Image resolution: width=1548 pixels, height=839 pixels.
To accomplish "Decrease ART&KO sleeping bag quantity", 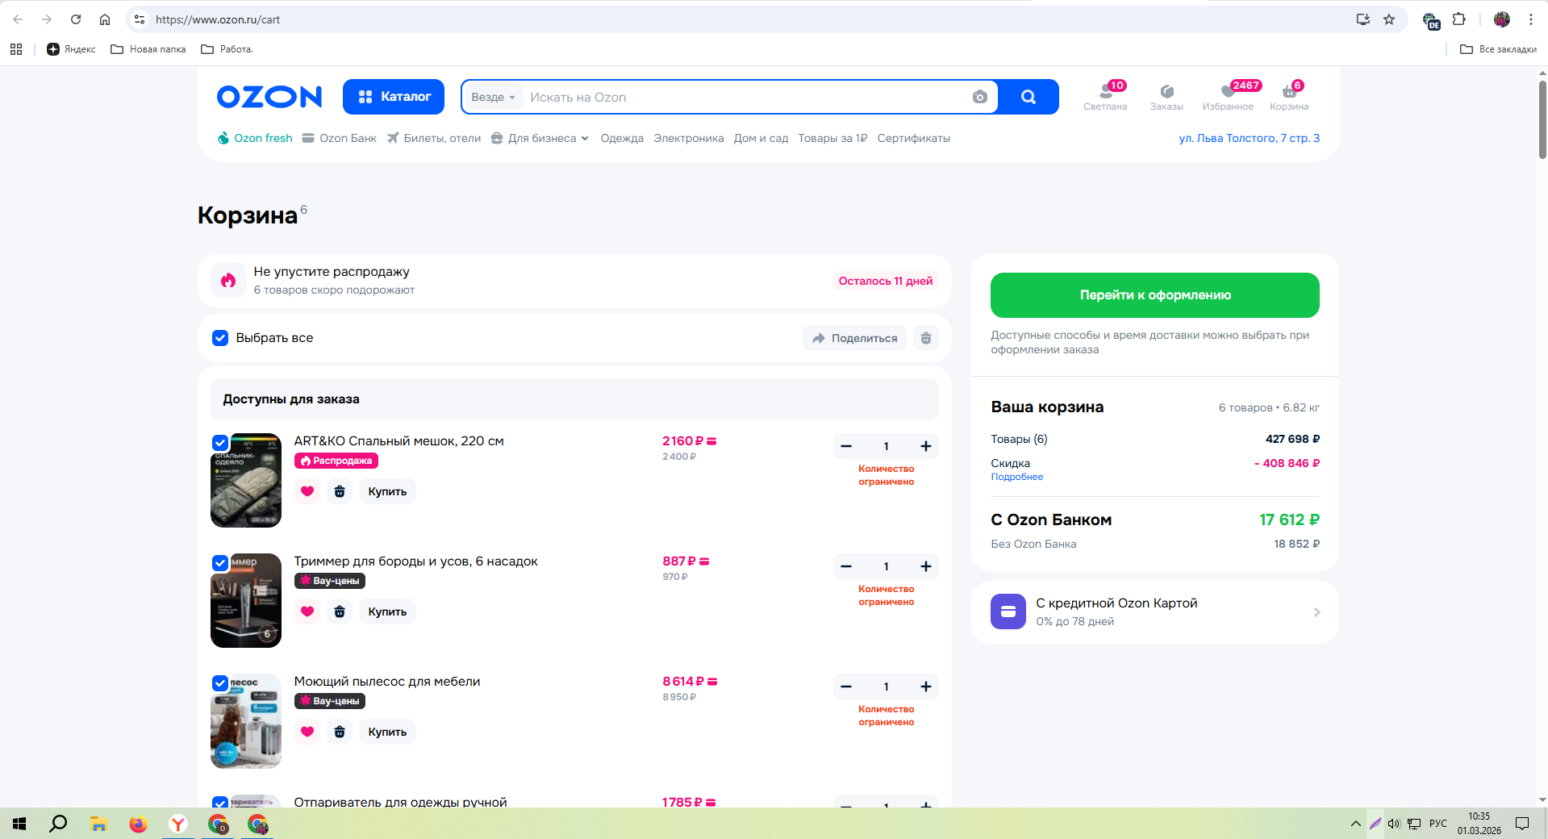I will 846,446.
